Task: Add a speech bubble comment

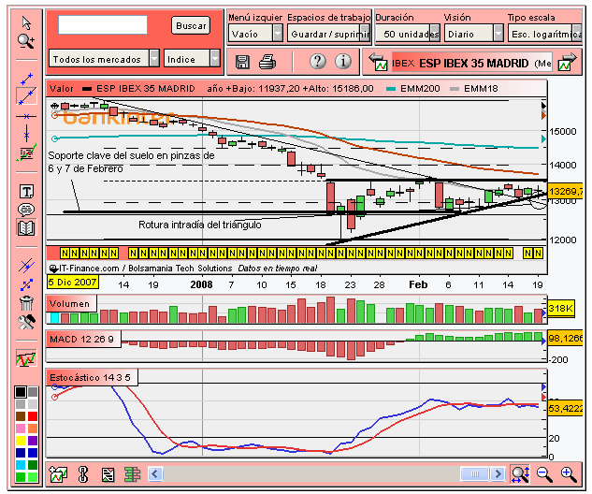Action: [x=26, y=209]
